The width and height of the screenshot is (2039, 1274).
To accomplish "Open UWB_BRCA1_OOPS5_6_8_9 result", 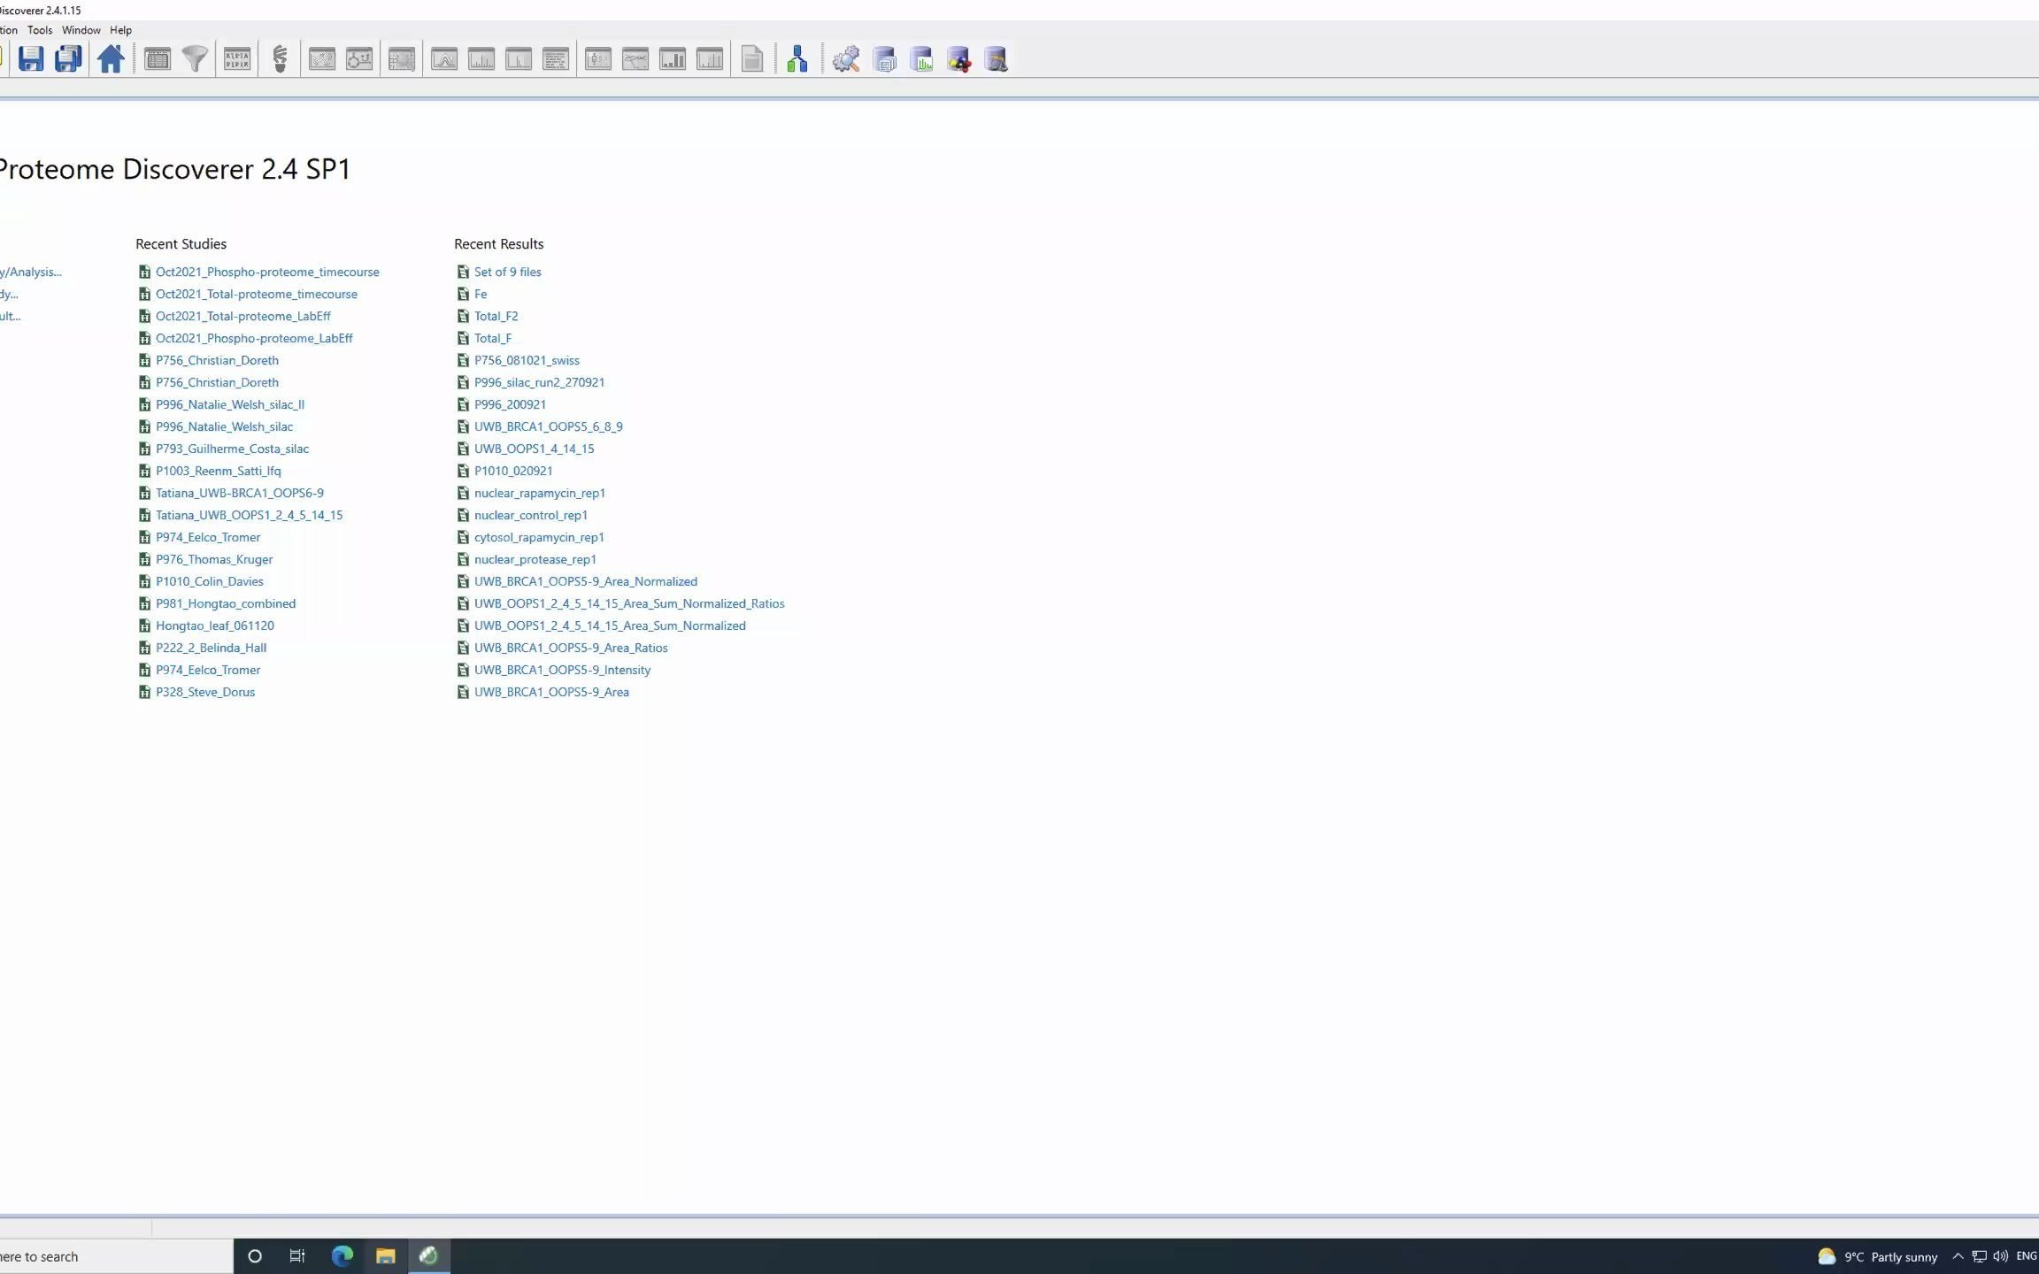I will point(548,426).
